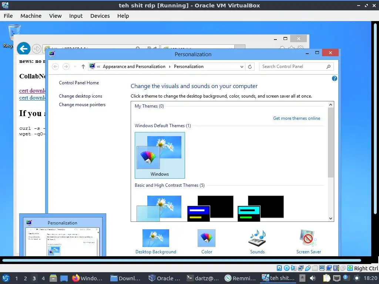Viewport: 379px width, 284px height.
Task: Click the VirtualBox display indicator
Action: pos(322,268)
